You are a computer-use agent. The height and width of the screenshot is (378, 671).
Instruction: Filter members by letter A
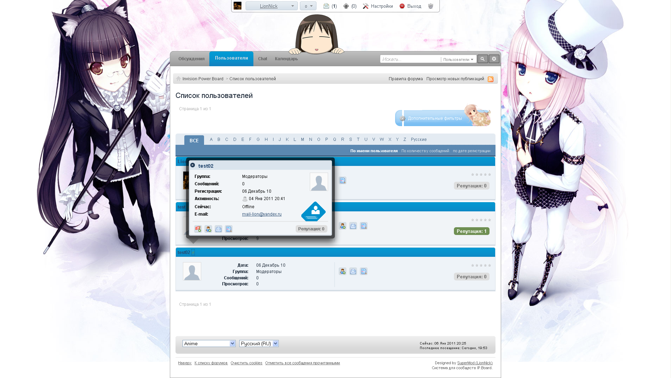(211, 140)
